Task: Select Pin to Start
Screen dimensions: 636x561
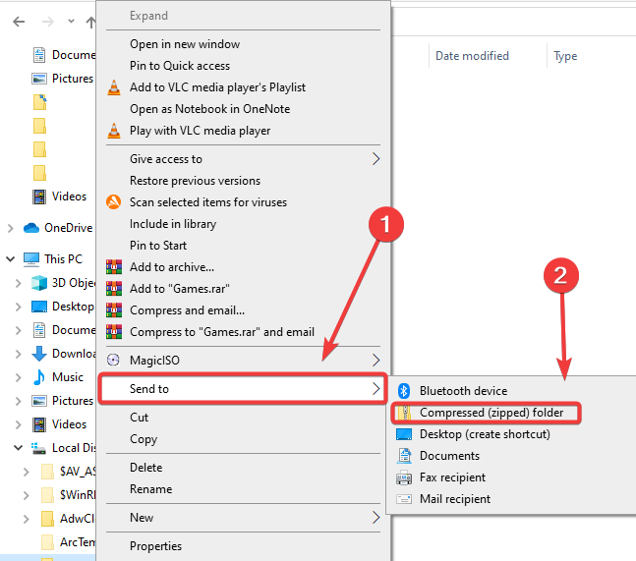Action: 158,246
